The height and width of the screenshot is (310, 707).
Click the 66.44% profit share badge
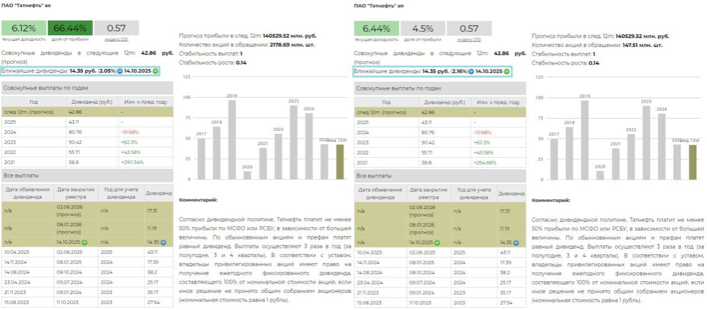(x=70, y=28)
